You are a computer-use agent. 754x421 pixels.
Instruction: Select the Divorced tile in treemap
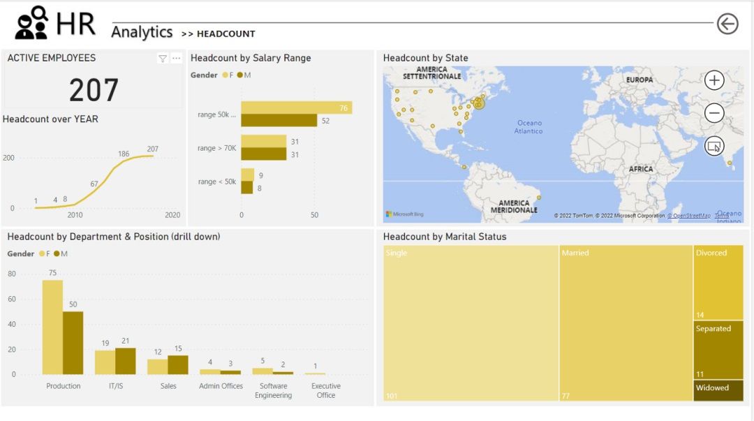(718, 283)
